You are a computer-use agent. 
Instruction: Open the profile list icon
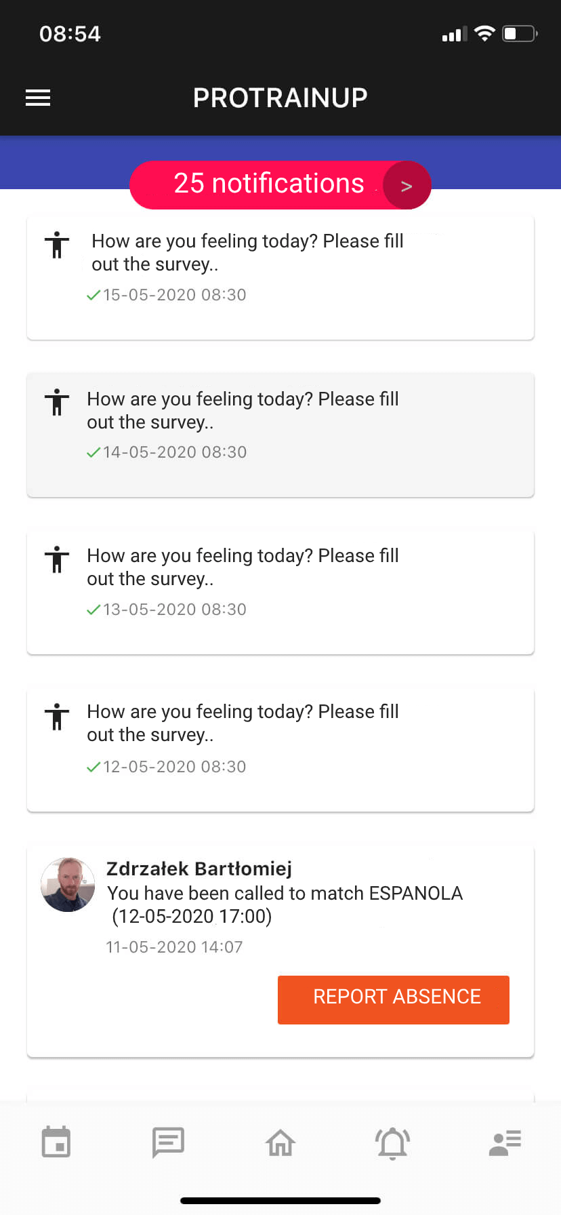tap(505, 1143)
